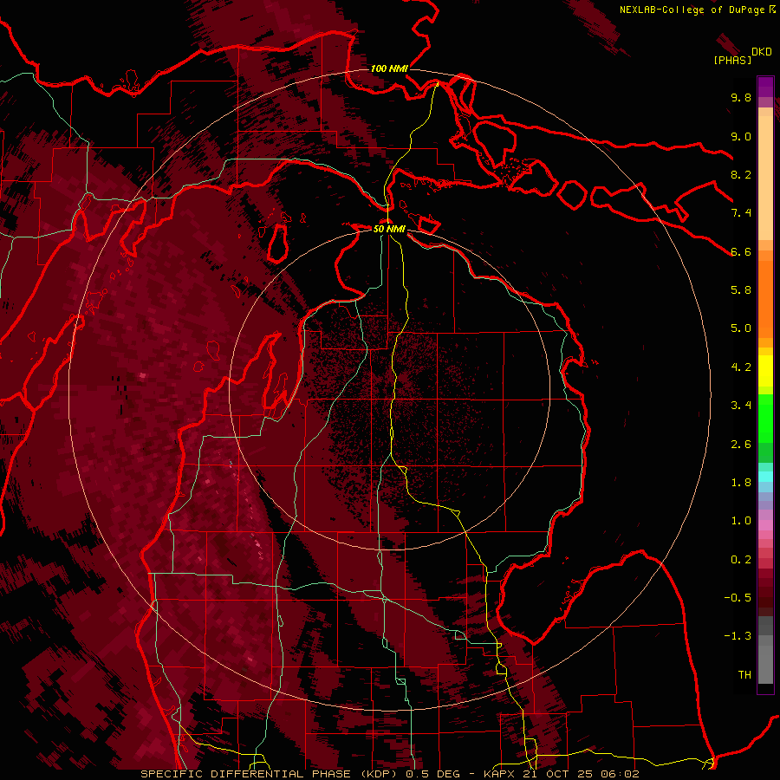Click the gray bottom color bar segment
780x780 pixels.
click(765, 664)
